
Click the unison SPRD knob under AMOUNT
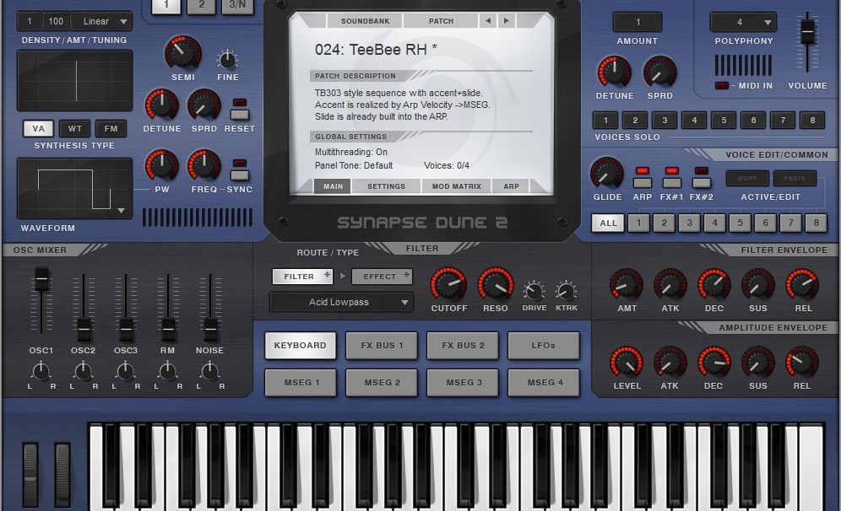[x=659, y=72]
